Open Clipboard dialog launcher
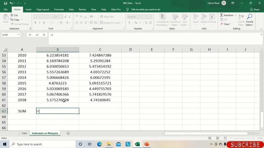 click(30, 28)
